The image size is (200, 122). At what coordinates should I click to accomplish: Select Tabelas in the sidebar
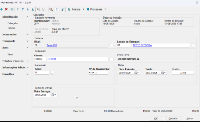(11, 28)
